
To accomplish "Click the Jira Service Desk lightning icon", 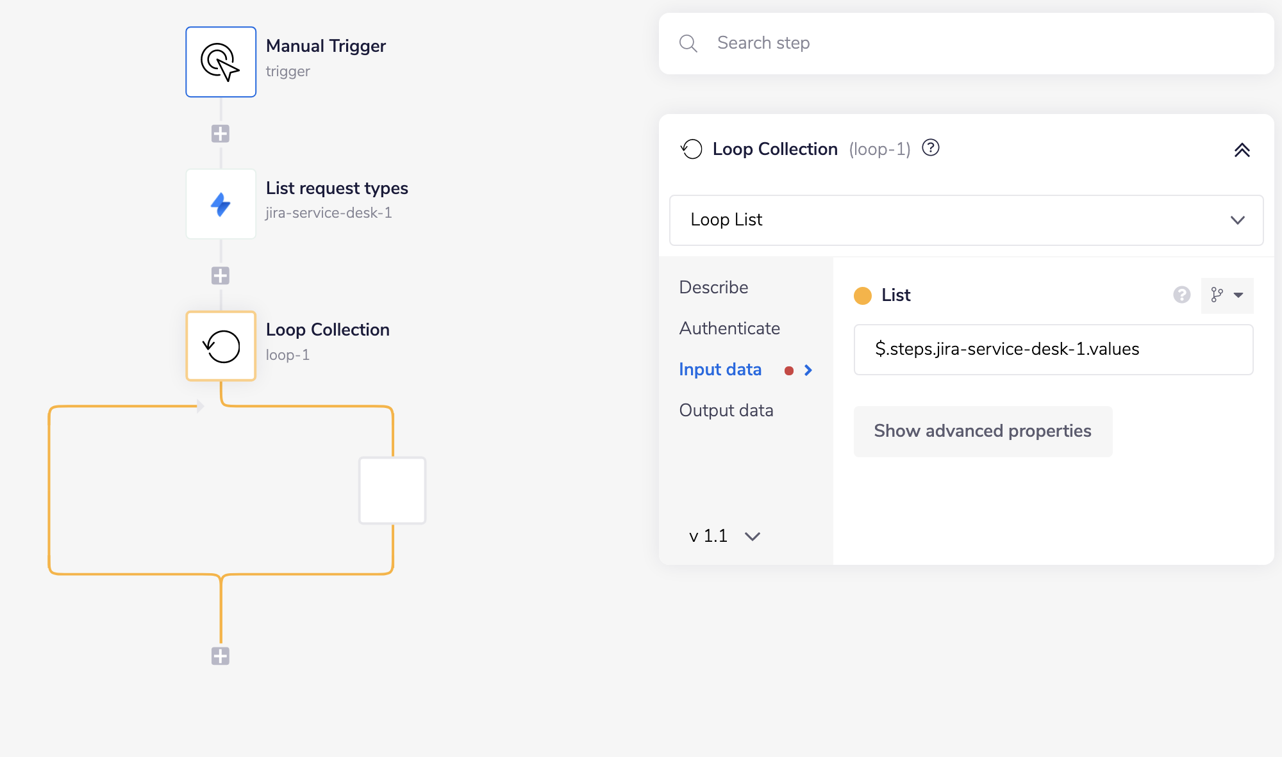I will tap(221, 204).
